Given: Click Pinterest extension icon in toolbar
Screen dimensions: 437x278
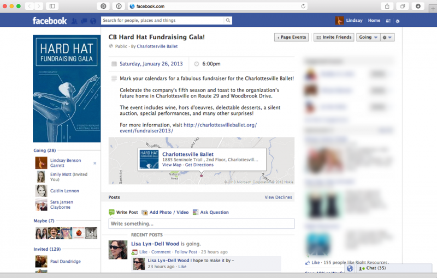Looking at the screenshot, I should click(103, 6).
